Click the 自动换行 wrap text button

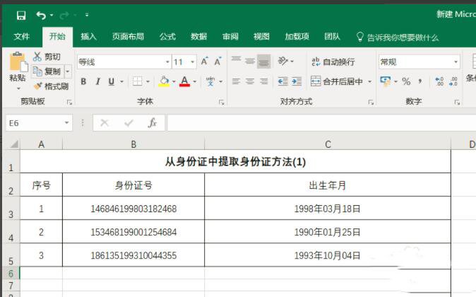coord(333,62)
